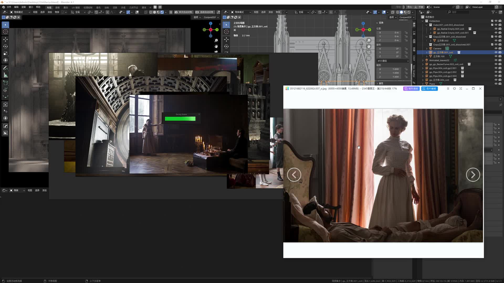Show previous image in photo viewer
Image resolution: width=504 pixels, height=283 pixels.
[294, 175]
